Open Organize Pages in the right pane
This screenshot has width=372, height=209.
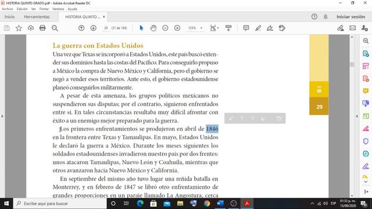[x=366, y=66]
